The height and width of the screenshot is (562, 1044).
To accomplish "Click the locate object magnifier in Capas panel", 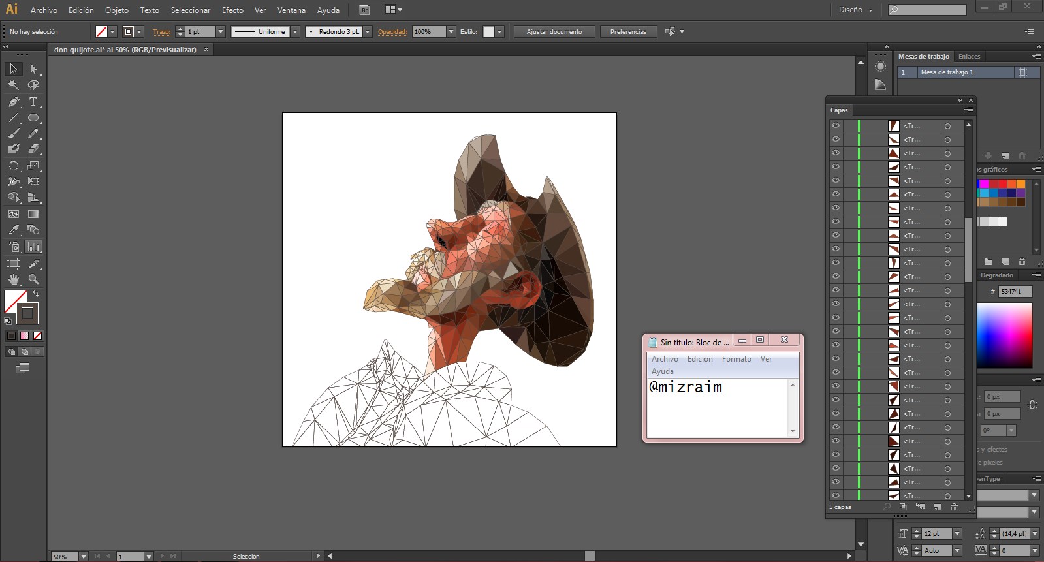I will pyautogui.click(x=887, y=507).
